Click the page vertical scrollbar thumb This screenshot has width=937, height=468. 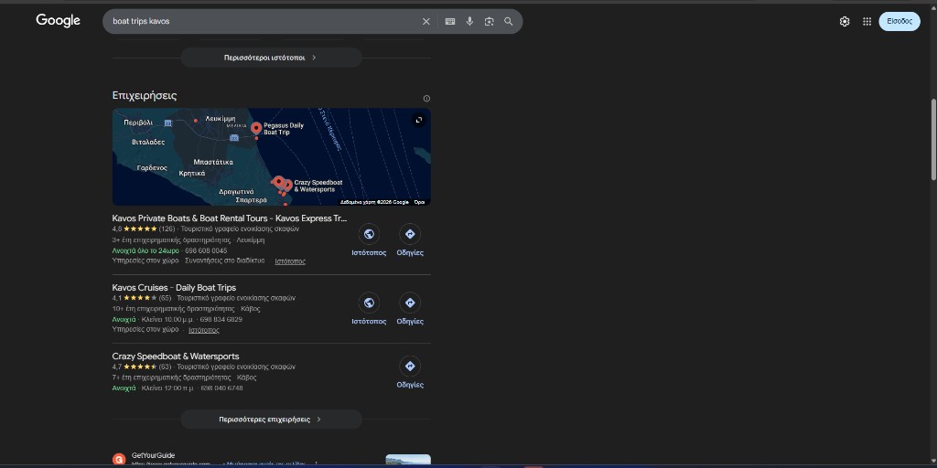[x=933, y=139]
